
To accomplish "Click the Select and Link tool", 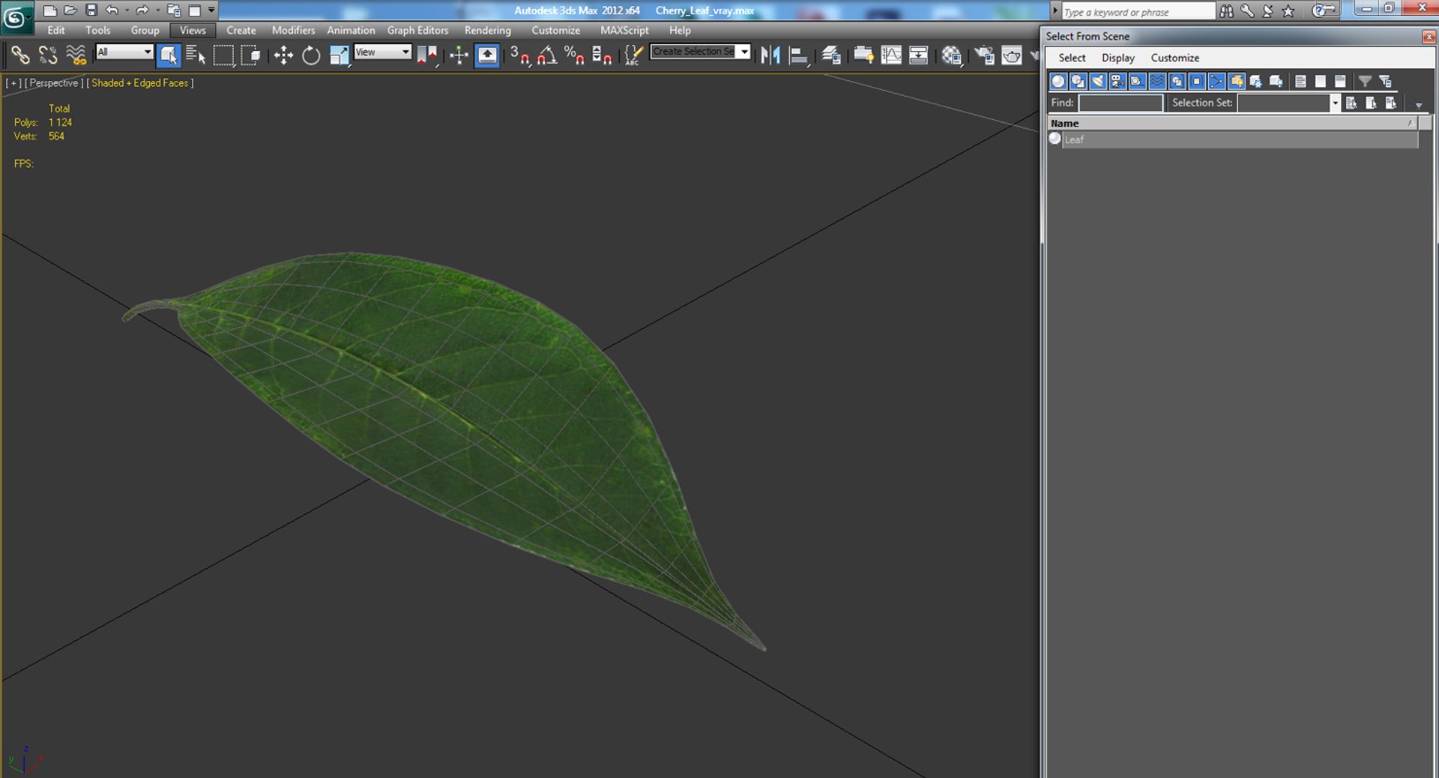I will 20,55.
